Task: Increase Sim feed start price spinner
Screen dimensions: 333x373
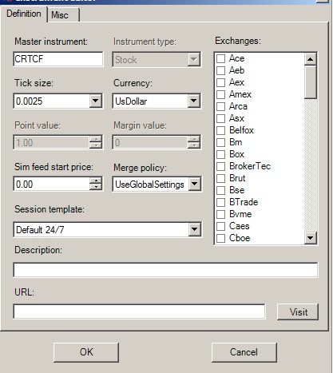Action: [96, 181]
